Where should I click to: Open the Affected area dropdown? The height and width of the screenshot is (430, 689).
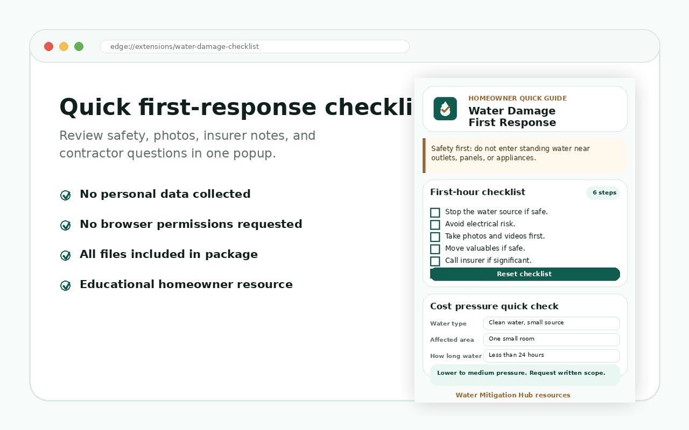pos(551,339)
